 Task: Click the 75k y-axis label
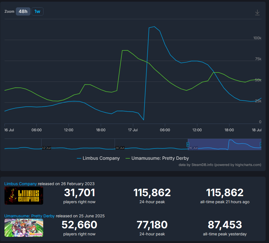pos(258,59)
